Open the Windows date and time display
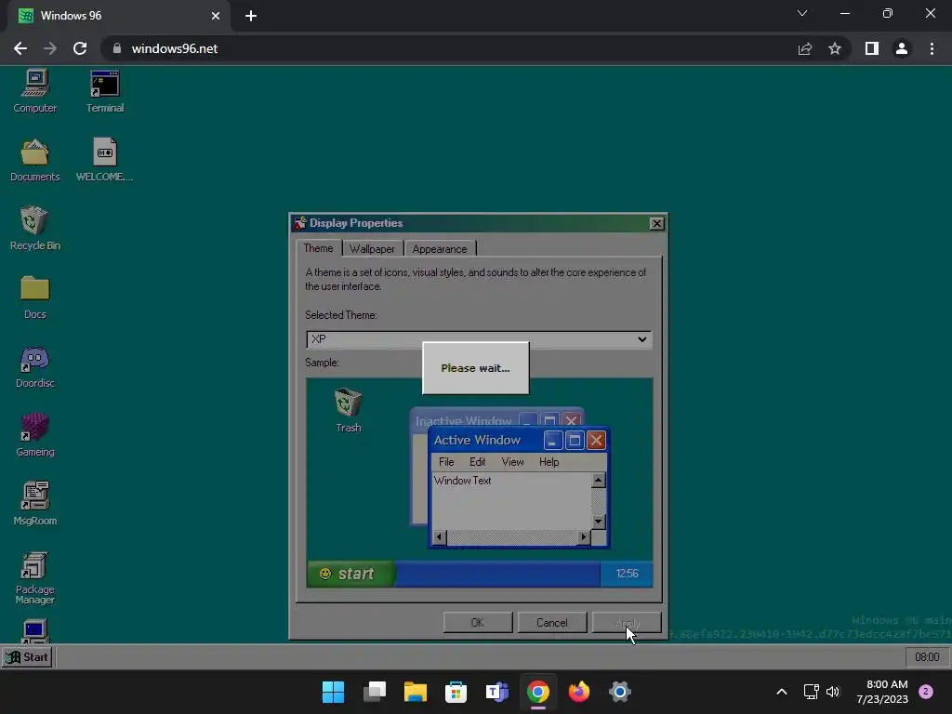Image resolution: width=952 pixels, height=714 pixels. [882, 692]
